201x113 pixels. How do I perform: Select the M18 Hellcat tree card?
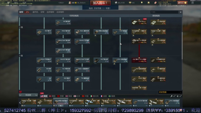click(120, 32)
